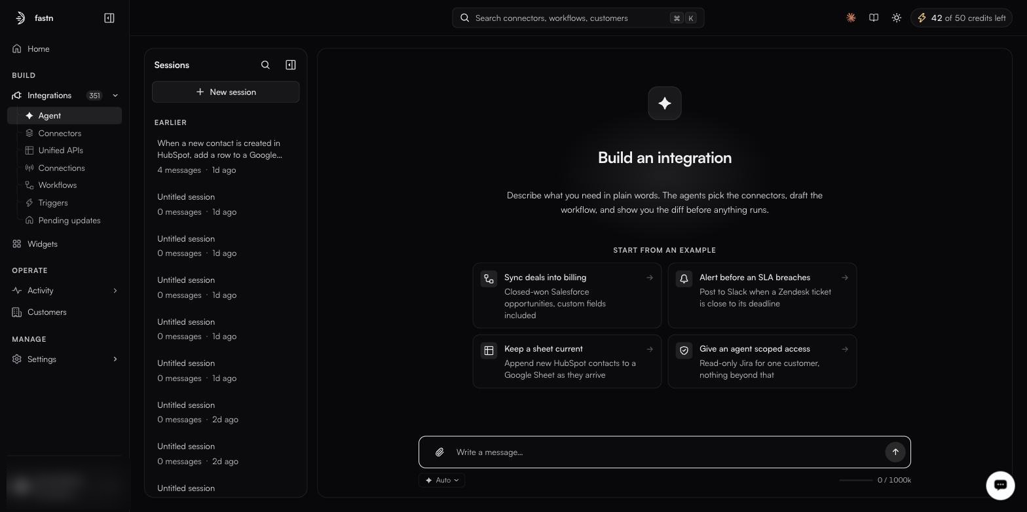Go to Home in sidebar
This screenshot has height=512, width=1027.
[64, 48]
